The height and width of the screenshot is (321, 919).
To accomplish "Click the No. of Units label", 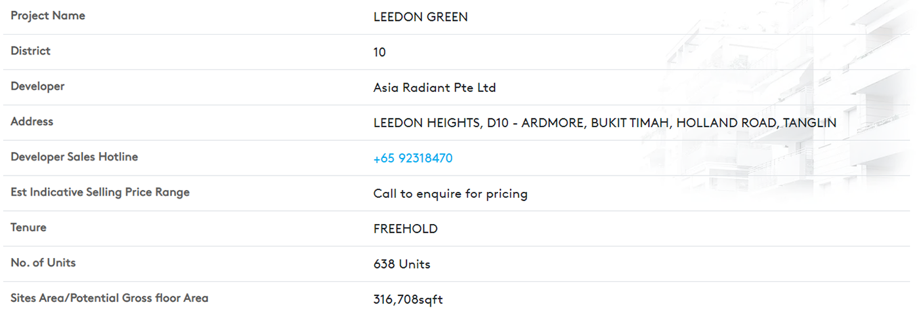I will tap(43, 263).
